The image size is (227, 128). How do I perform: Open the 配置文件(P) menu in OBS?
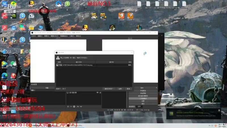[x=54, y=36]
